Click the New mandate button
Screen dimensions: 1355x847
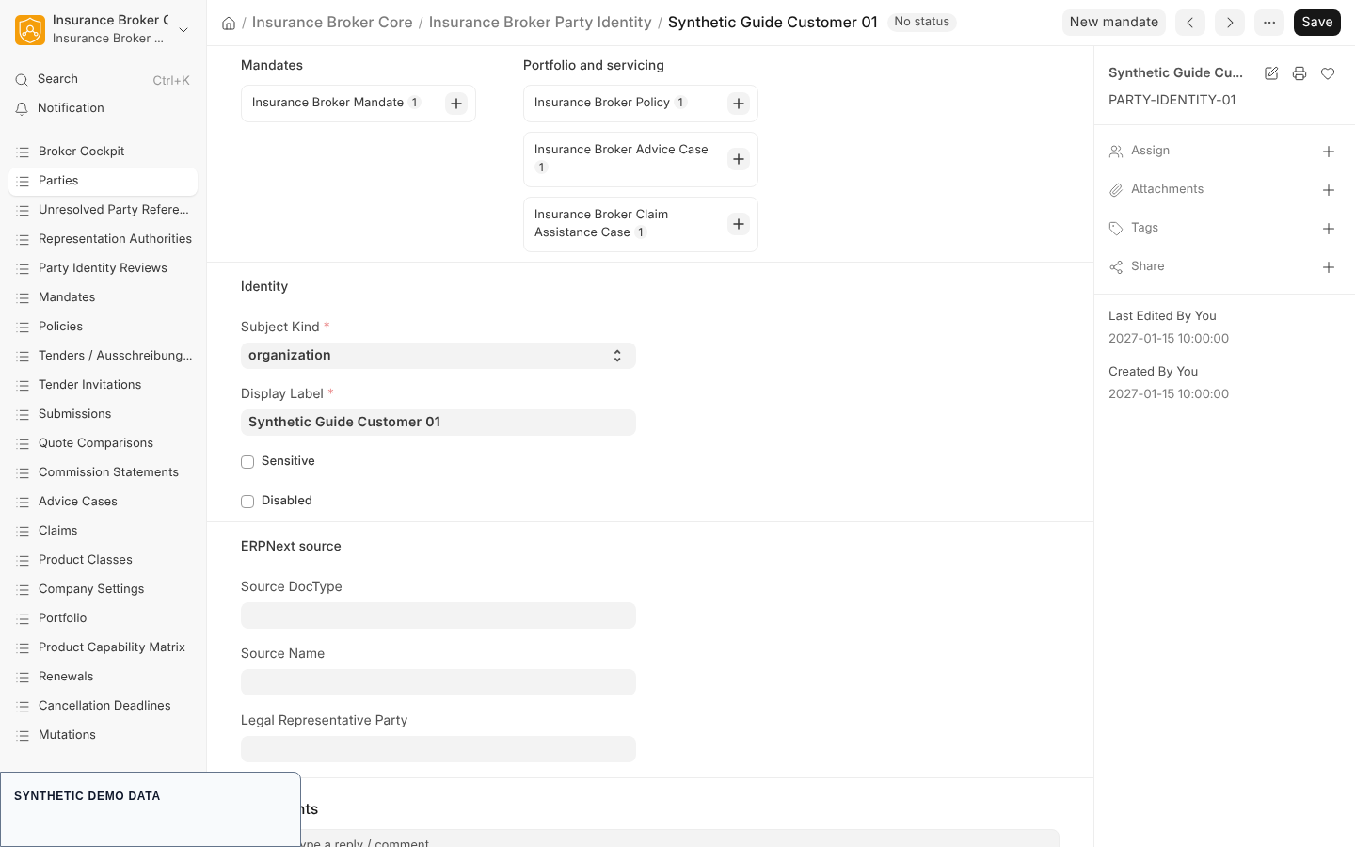click(x=1114, y=23)
